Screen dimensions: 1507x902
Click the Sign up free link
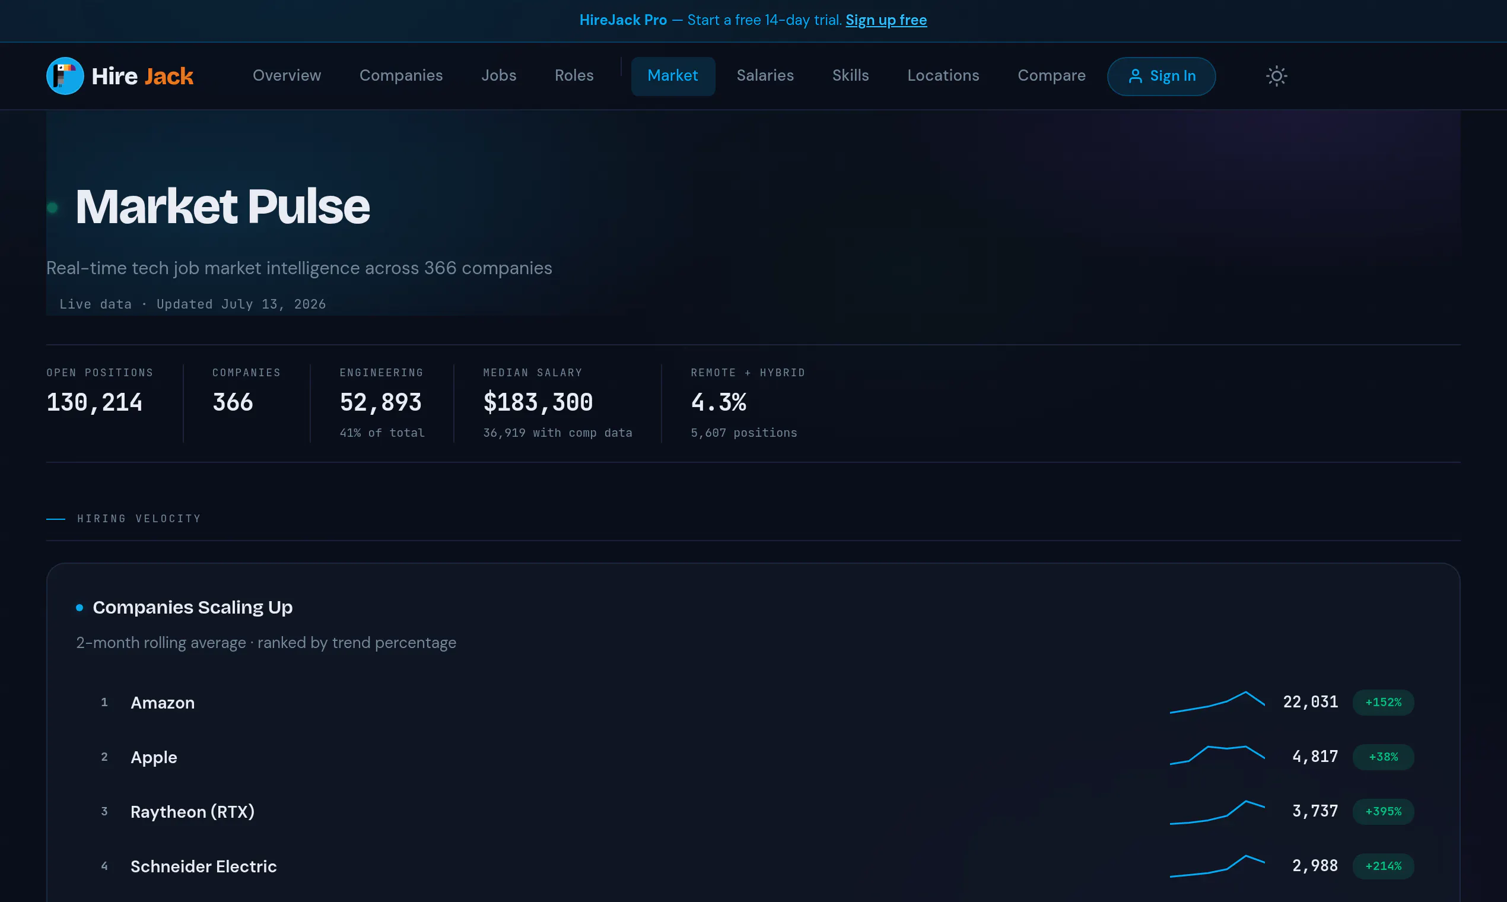(x=886, y=20)
